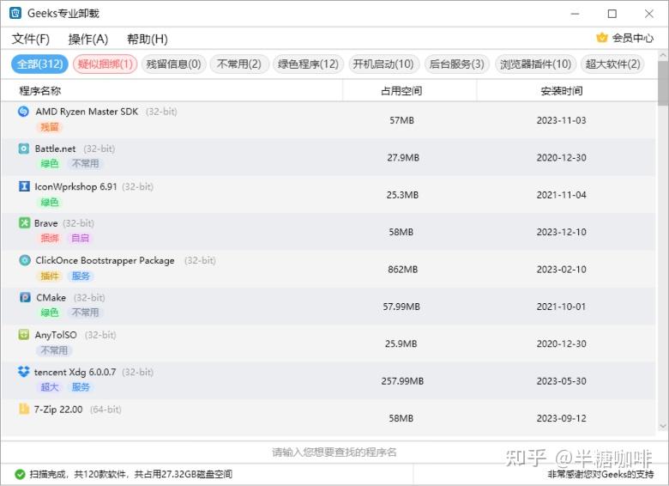The image size is (669, 486).
Task: Click the 不常用 tag under AnyToISO
Action: point(54,350)
